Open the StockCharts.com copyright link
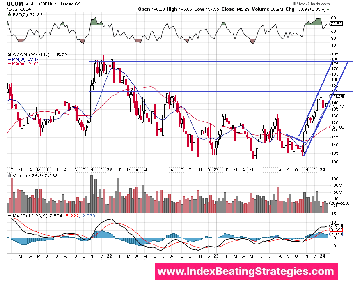This screenshot has height=286, width=353. (x=312, y=4)
